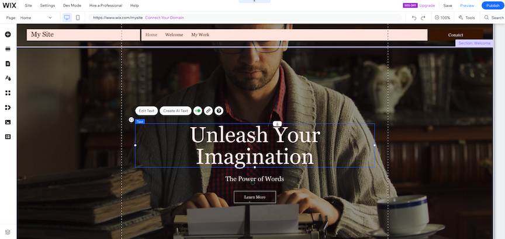Image resolution: width=505 pixels, height=239 pixels.
Task: Open the CMS table sidebar icon
Action: [x=8, y=136]
